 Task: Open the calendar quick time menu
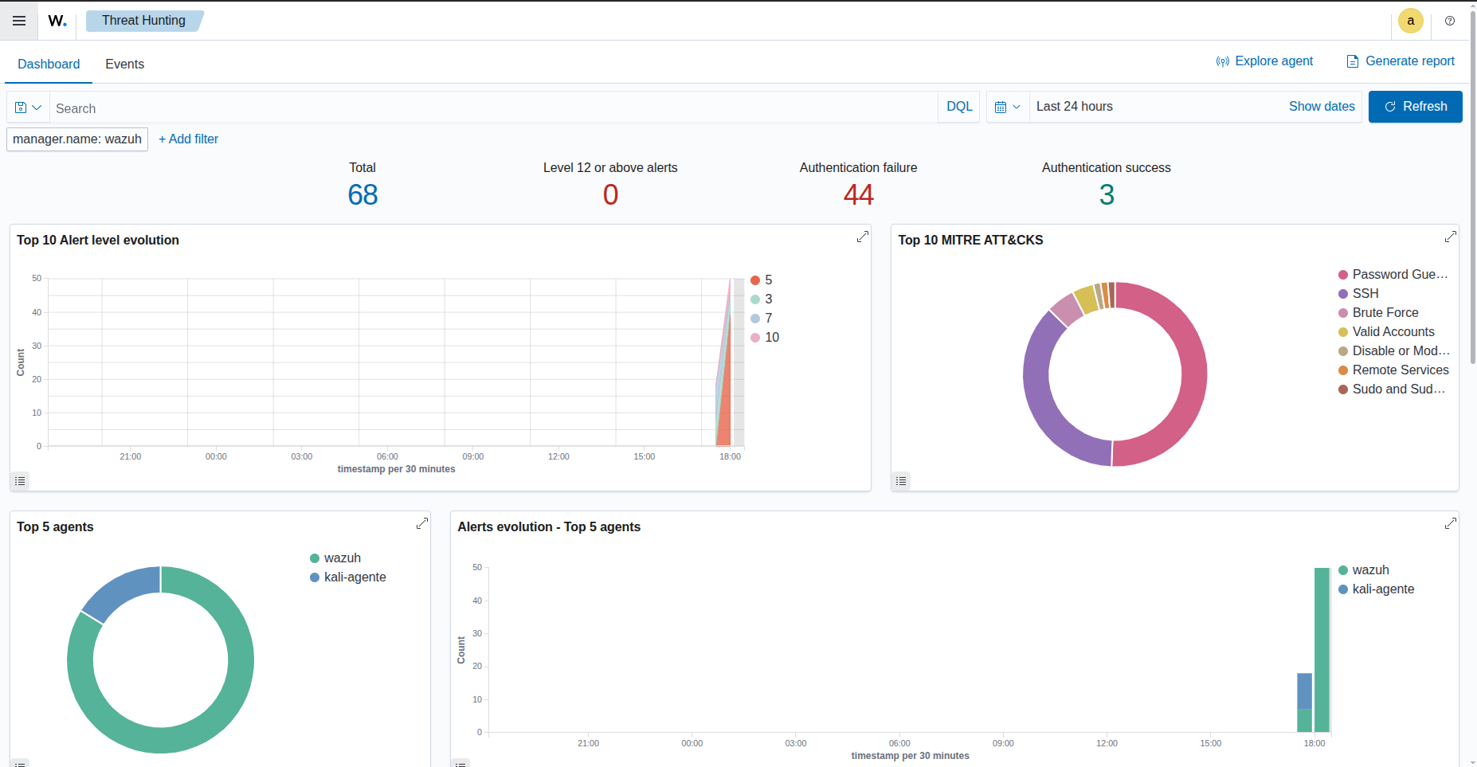point(1008,107)
